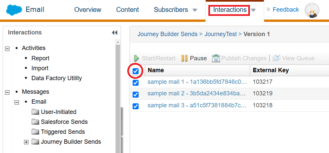Click the Start/Restart play icon

pos(137,58)
